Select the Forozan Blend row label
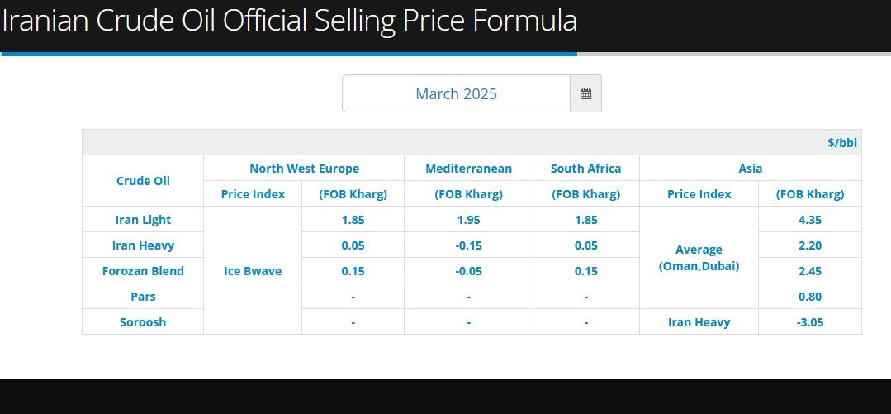The height and width of the screenshot is (414, 891). 143,271
